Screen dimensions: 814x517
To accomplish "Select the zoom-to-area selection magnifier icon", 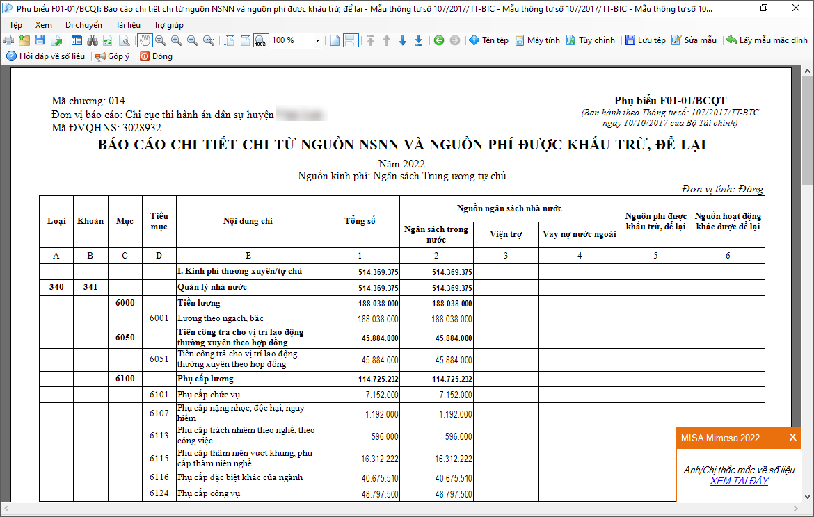I will (209, 40).
